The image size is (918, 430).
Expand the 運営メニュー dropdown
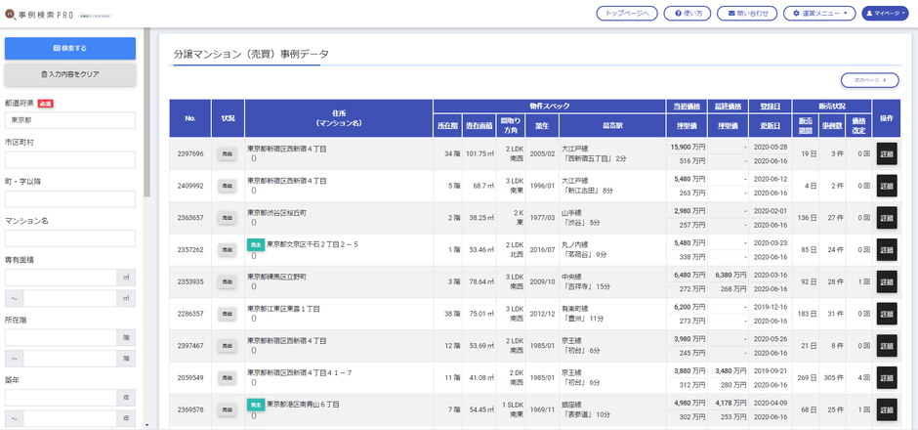click(x=819, y=13)
